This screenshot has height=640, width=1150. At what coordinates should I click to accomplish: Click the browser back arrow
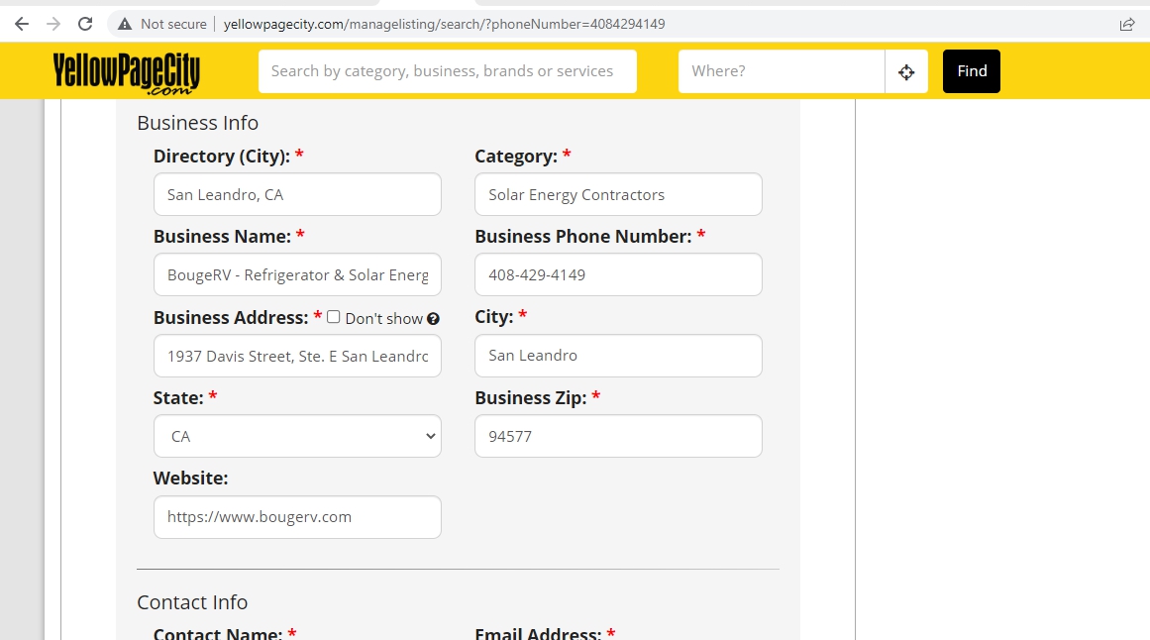(x=22, y=24)
